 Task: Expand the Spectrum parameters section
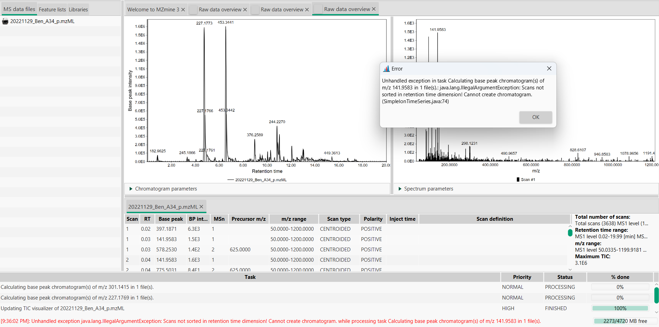[400, 188]
